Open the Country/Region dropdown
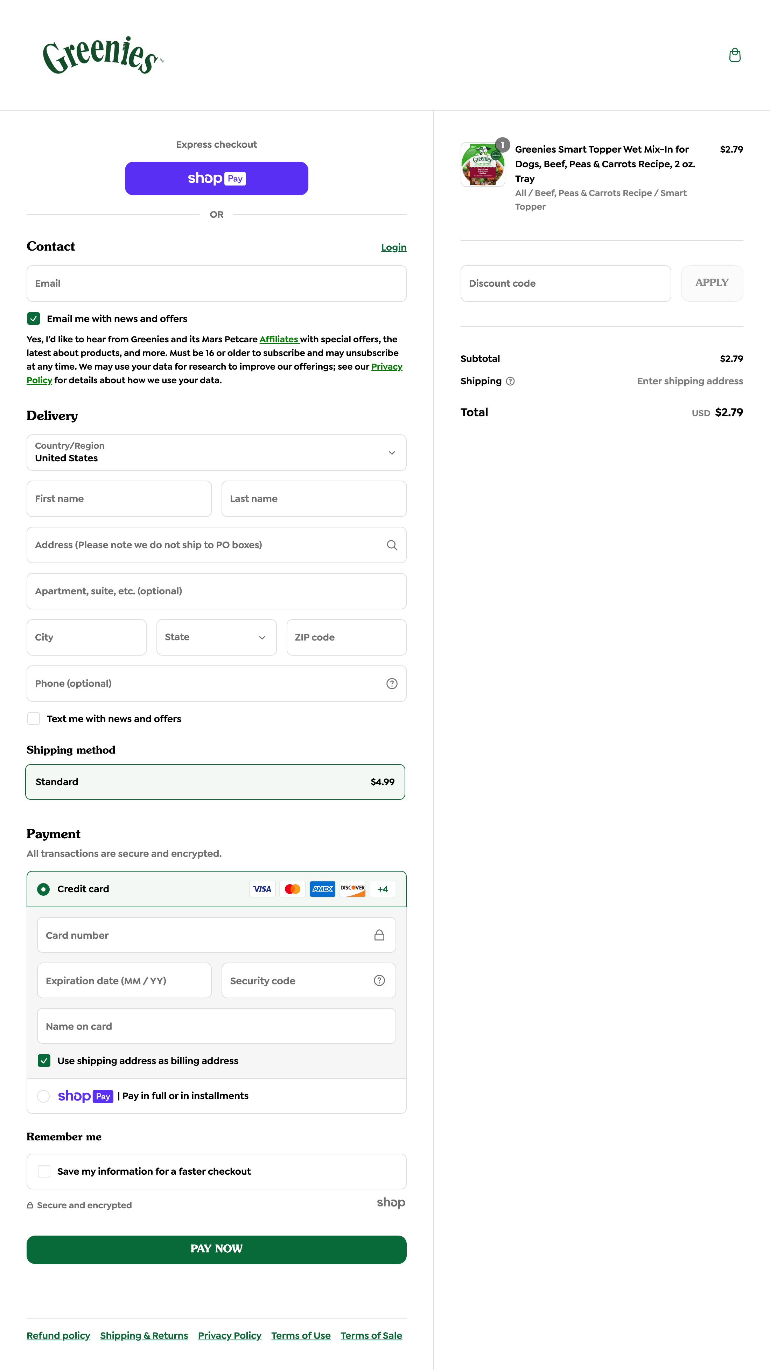Screen dimensions: 770x1370 tap(216, 453)
